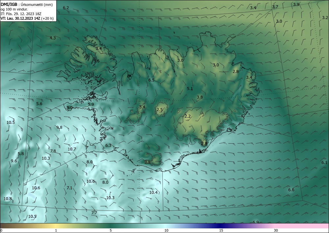
Task: Click the 5 tick label on the color scale
Action: tap(111, 230)
